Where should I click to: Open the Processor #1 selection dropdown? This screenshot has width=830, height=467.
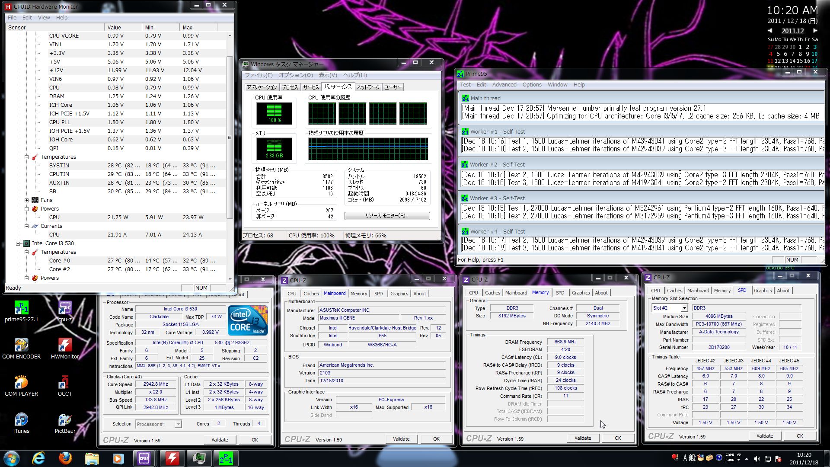tap(178, 424)
